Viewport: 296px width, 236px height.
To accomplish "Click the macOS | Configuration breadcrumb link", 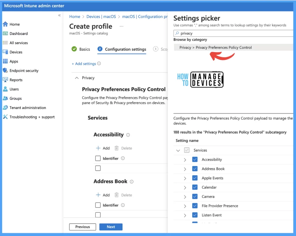I will (145, 16).
